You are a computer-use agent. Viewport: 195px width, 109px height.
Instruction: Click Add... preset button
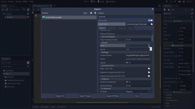tap(86, 13)
